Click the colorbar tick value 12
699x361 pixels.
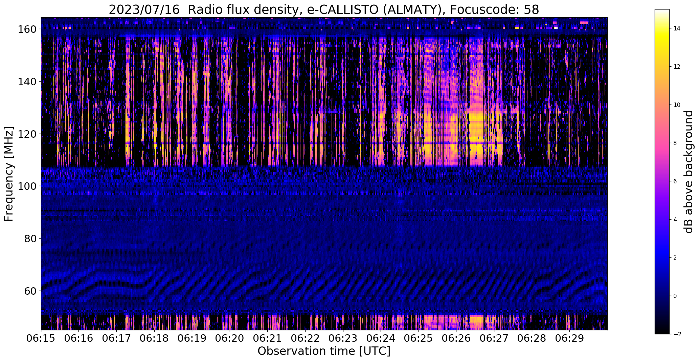point(677,67)
